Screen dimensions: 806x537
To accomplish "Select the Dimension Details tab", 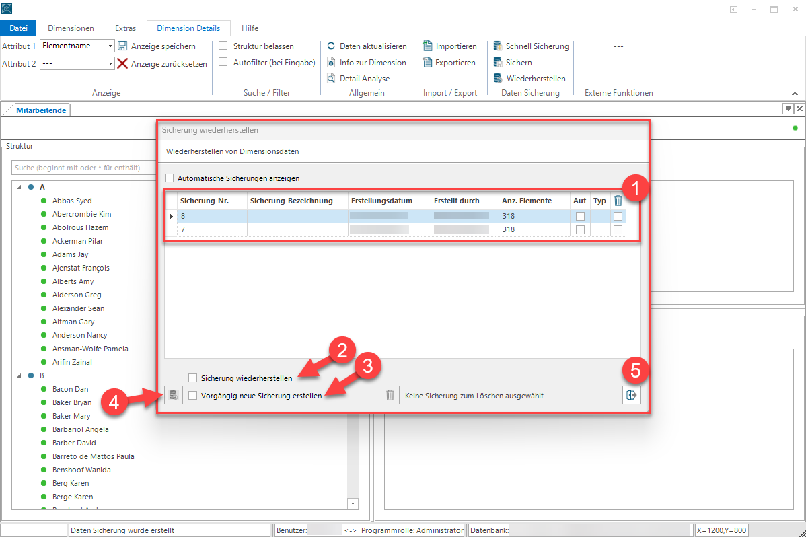I will click(x=188, y=28).
